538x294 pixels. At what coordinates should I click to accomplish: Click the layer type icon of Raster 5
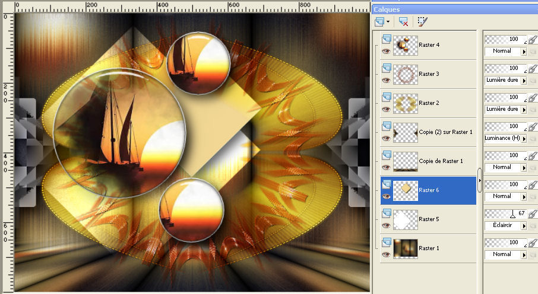[x=387, y=213]
